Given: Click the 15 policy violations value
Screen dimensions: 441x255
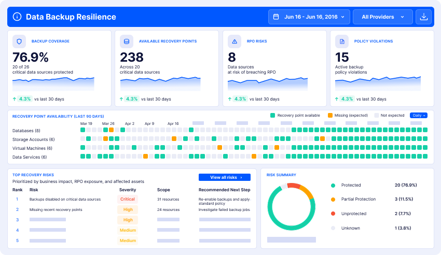Looking at the screenshot, I should [342, 58].
